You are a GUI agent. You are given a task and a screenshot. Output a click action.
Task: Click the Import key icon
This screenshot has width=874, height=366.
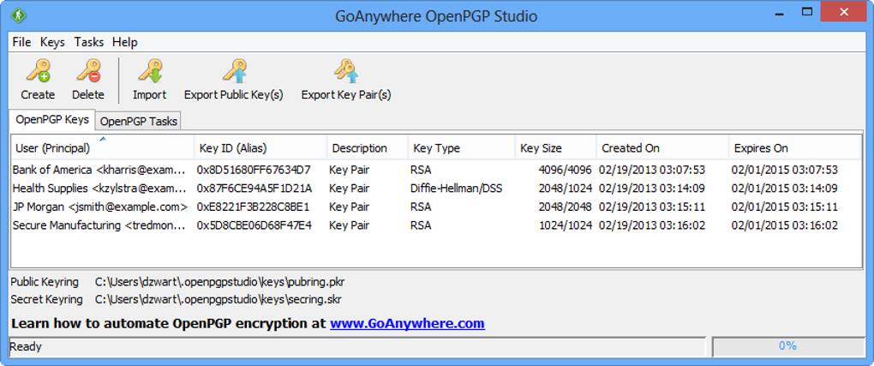tap(149, 71)
